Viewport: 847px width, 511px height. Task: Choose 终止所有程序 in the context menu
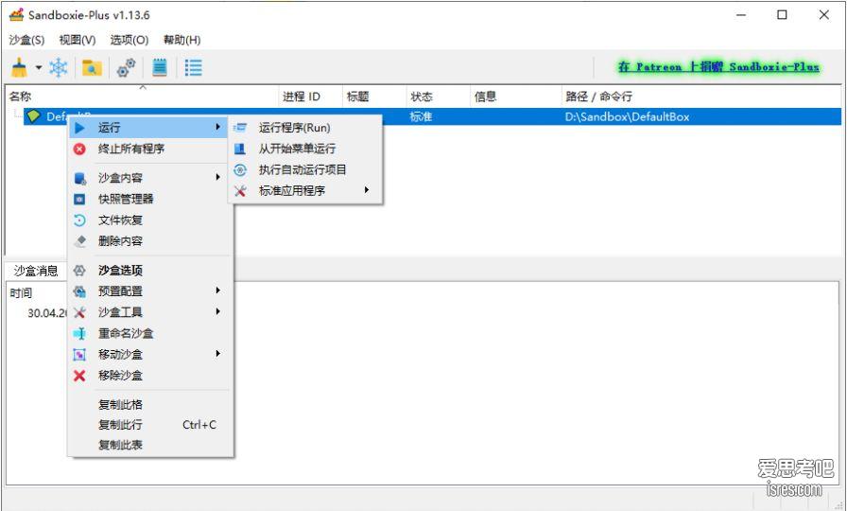click(131, 149)
